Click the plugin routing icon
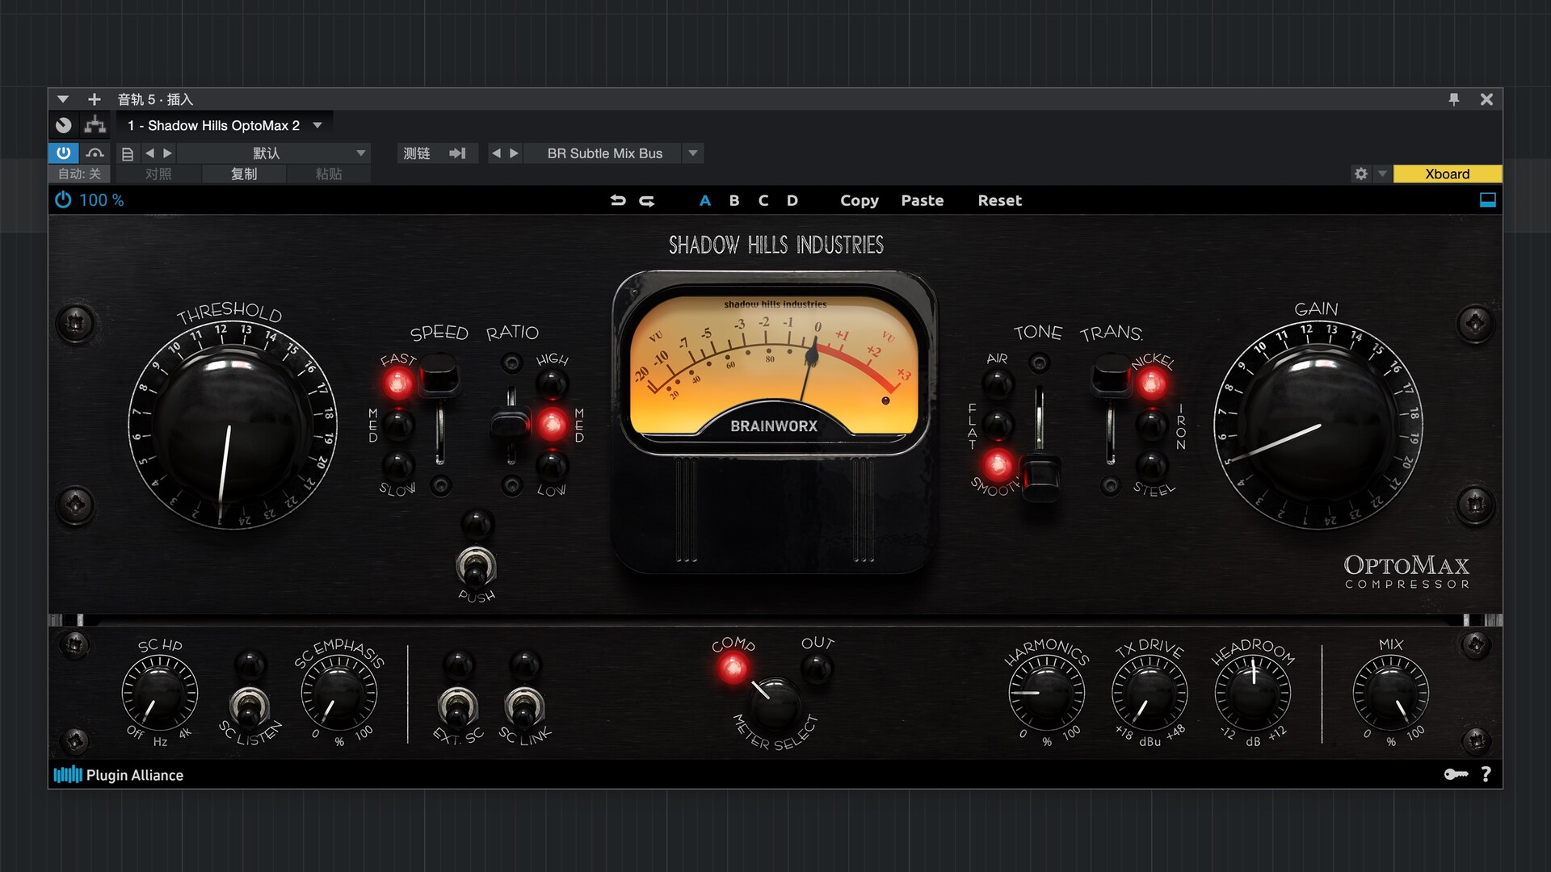The width and height of the screenshot is (1551, 872). click(95, 125)
